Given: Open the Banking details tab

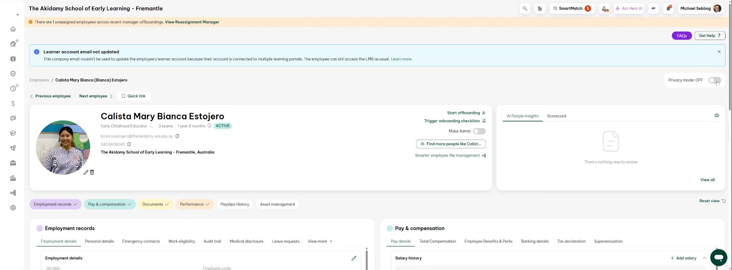Looking at the screenshot, I should [x=535, y=241].
